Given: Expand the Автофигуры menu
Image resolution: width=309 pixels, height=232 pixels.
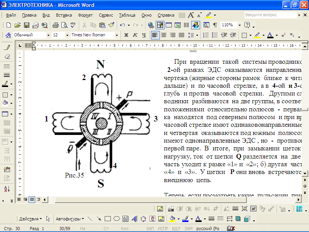Looking at the screenshot, I should (x=69, y=218).
